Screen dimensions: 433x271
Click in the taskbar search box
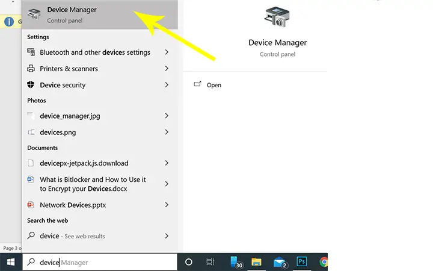coord(100,262)
